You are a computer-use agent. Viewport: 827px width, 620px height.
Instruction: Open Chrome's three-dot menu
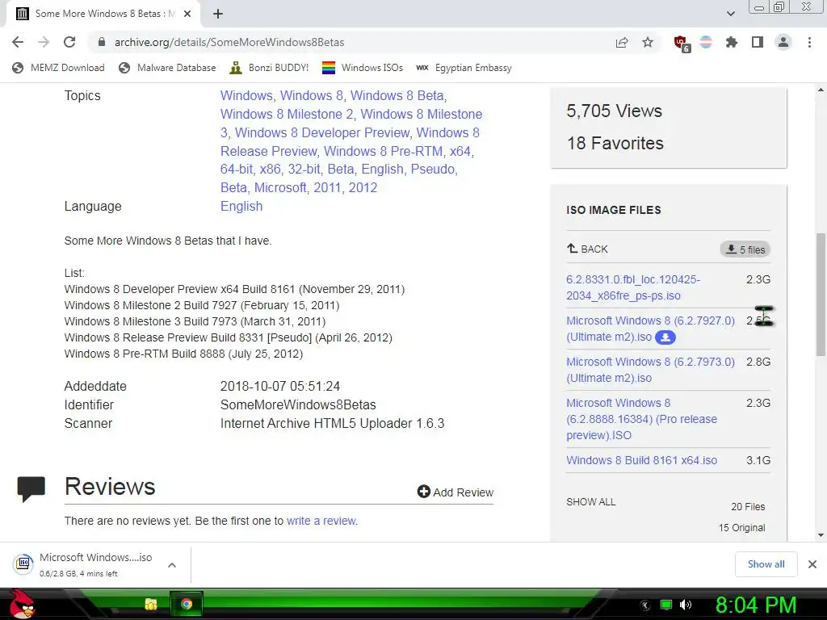click(809, 42)
